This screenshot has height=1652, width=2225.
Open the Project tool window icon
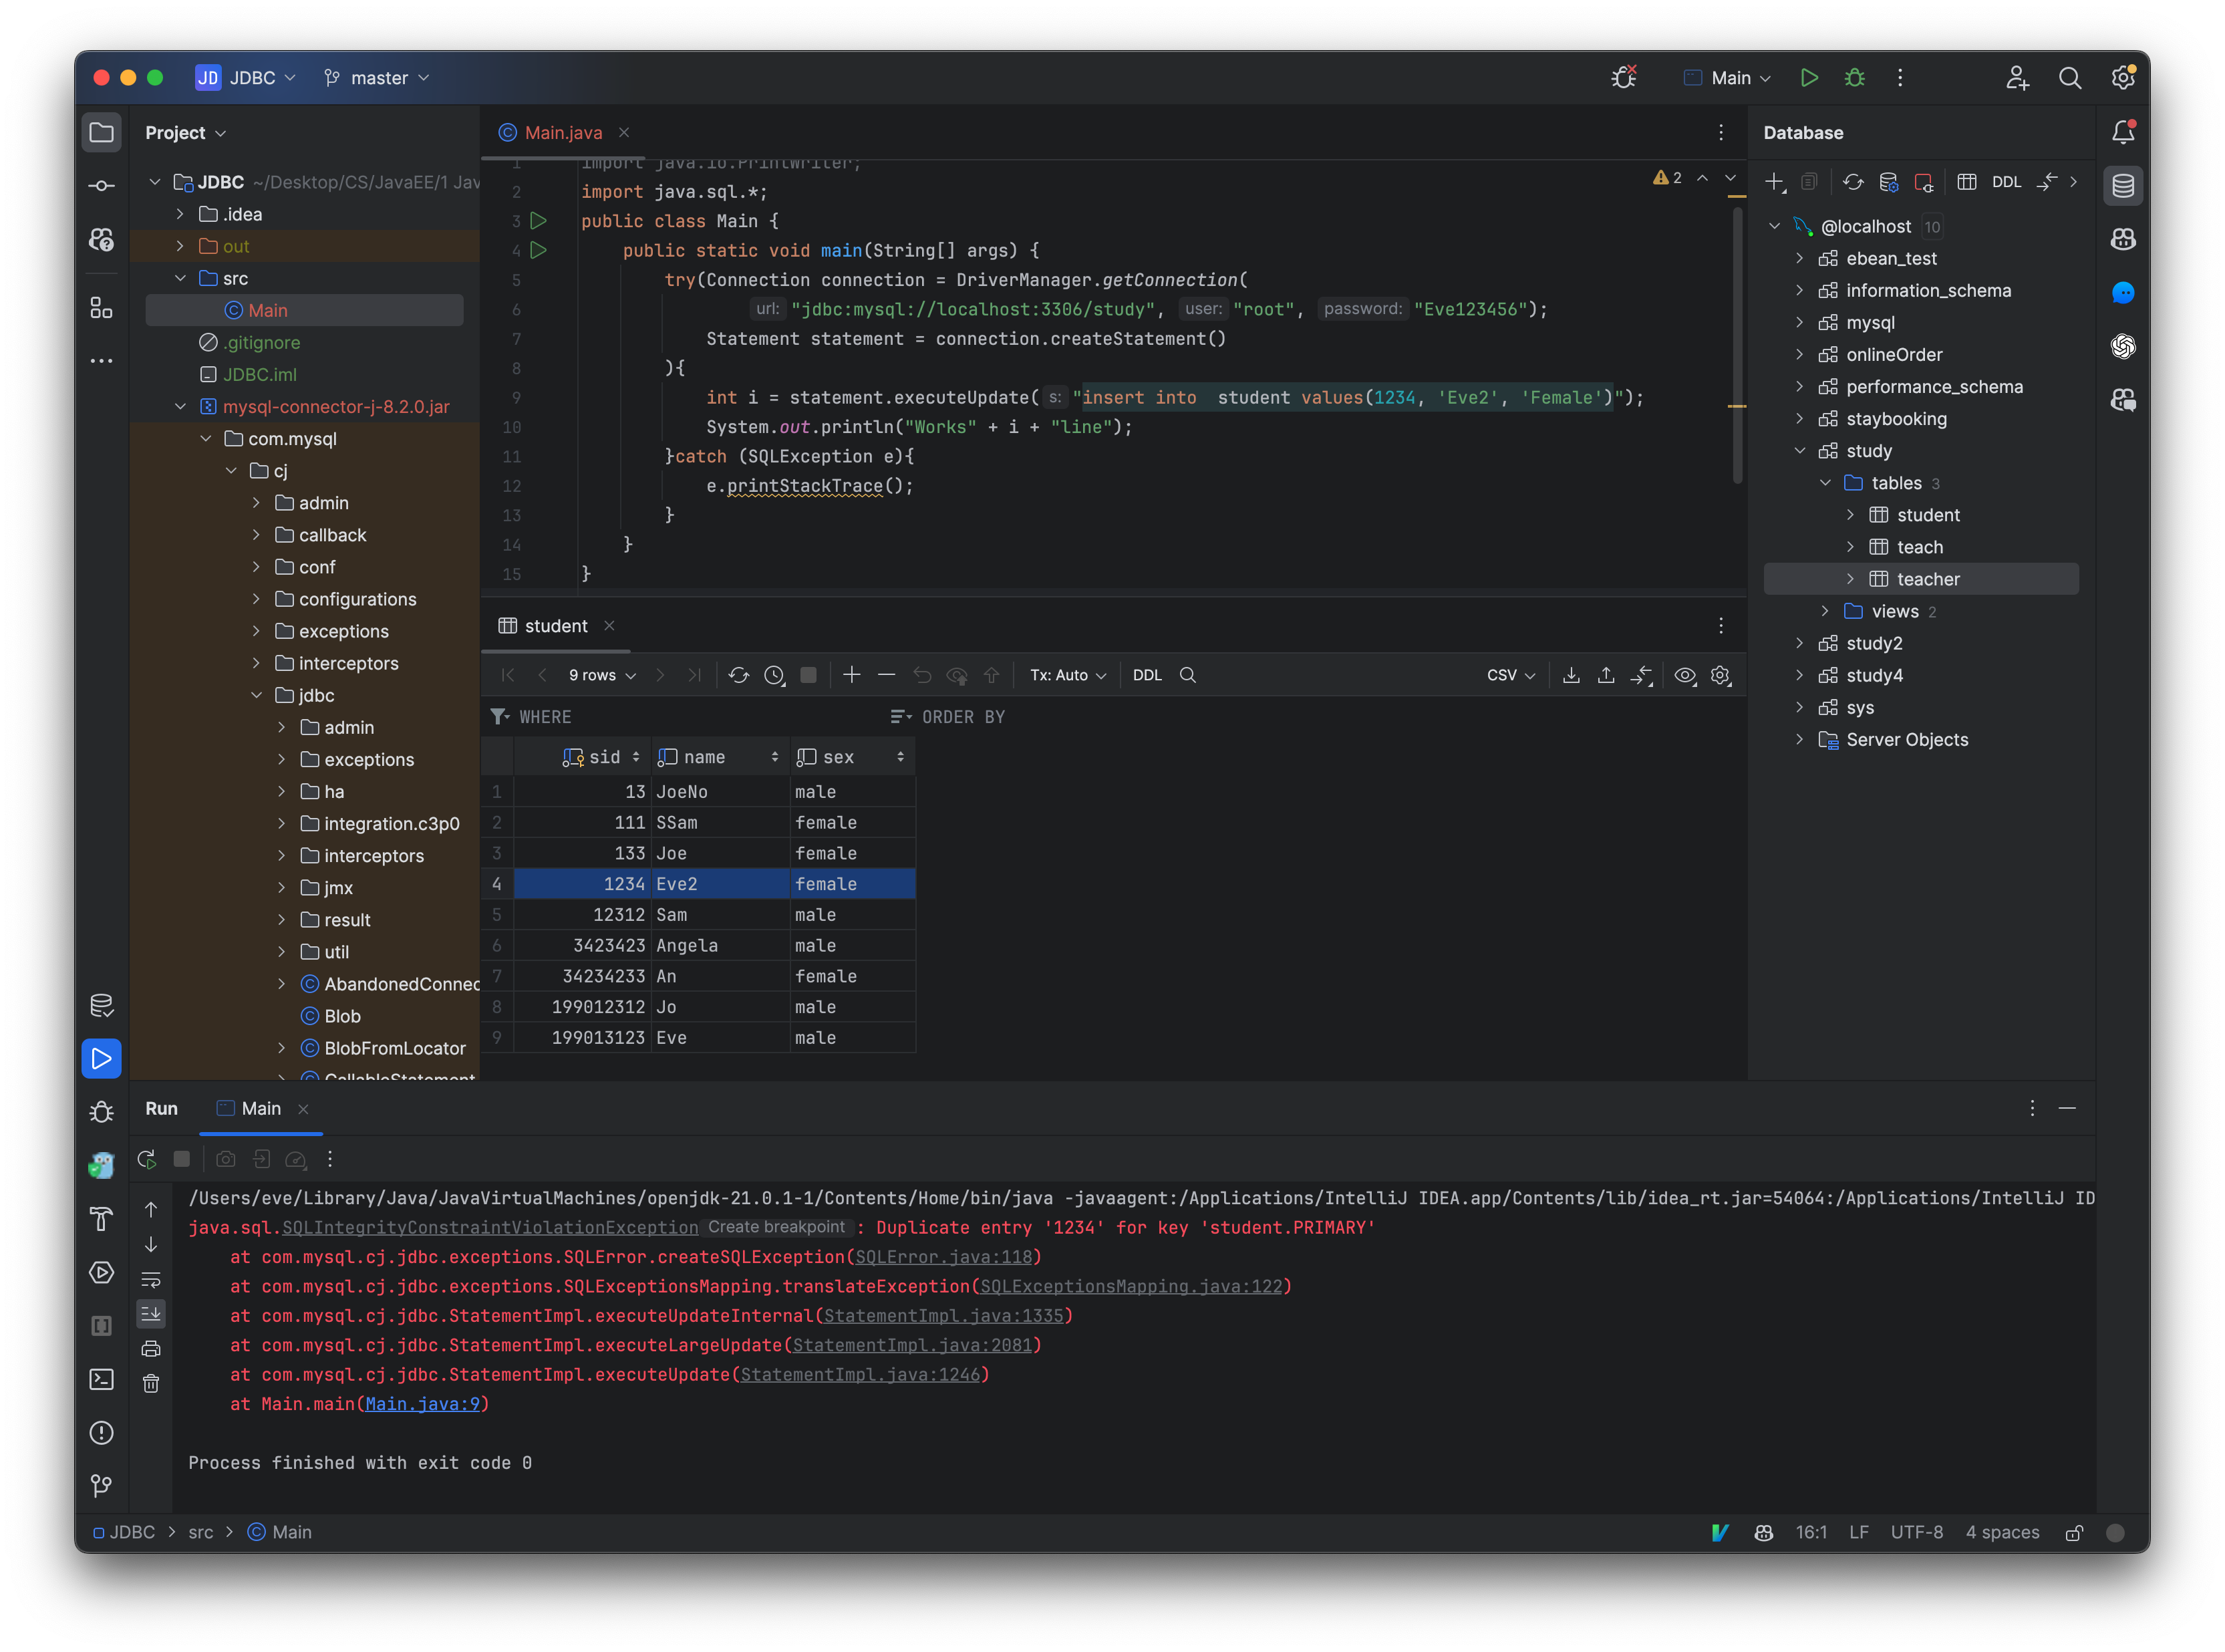click(101, 133)
